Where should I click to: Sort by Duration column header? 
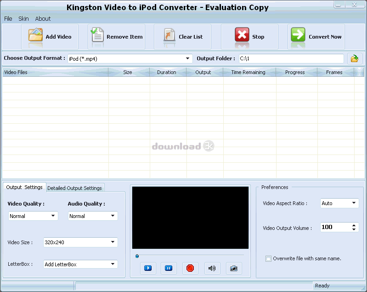168,72
